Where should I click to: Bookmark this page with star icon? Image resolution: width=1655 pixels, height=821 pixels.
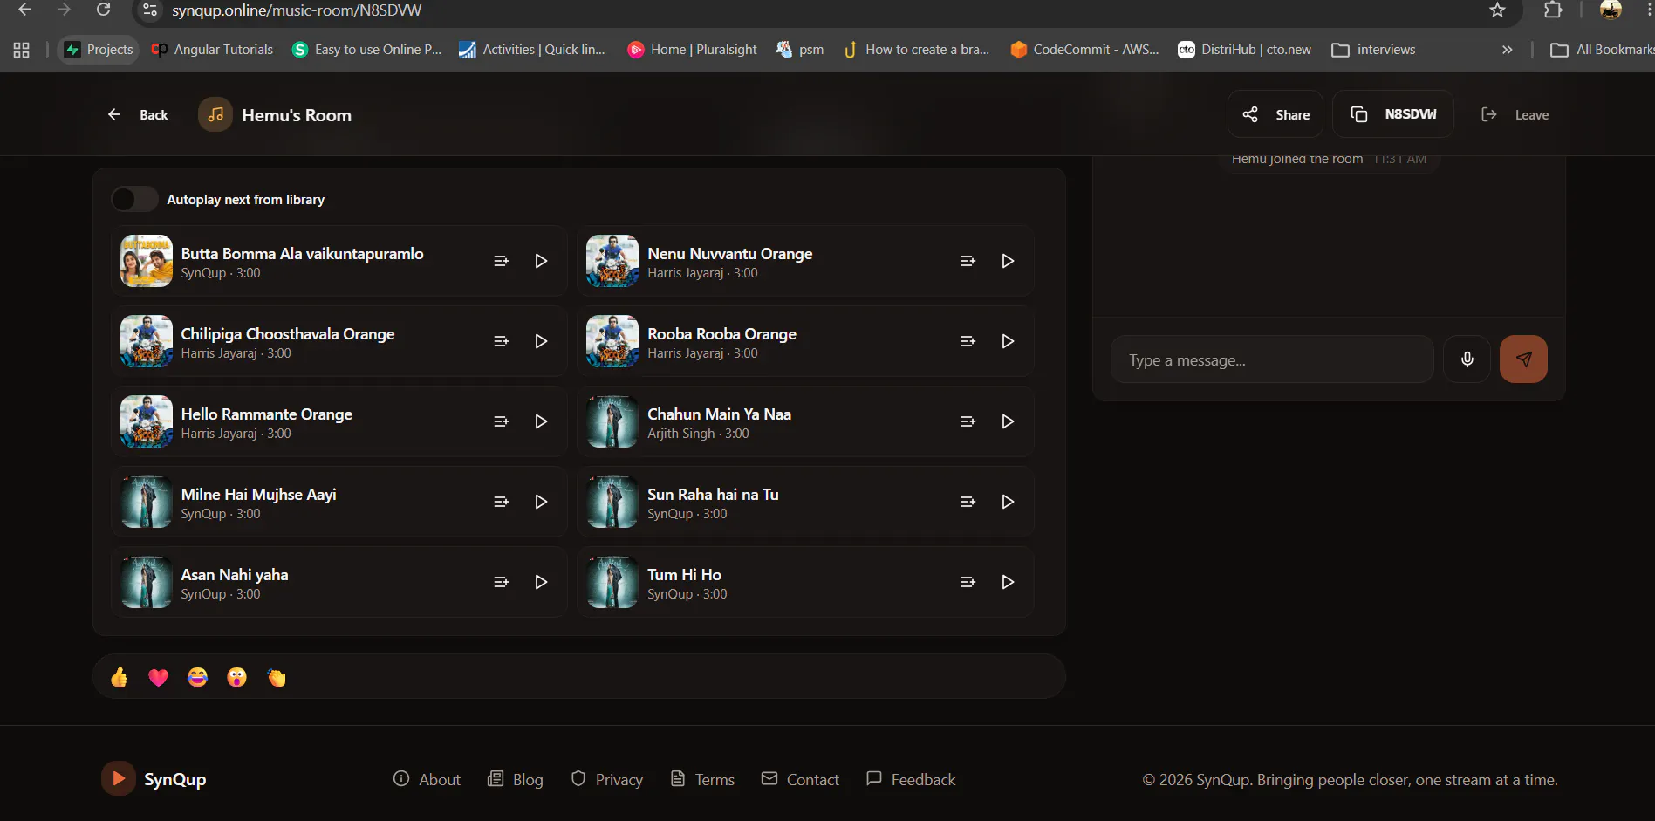tap(1497, 10)
